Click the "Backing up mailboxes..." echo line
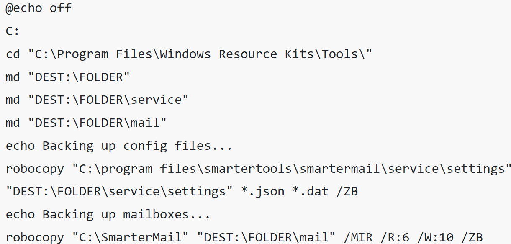The width and height of the screenshot is (511, 244). tap(108, 215)
